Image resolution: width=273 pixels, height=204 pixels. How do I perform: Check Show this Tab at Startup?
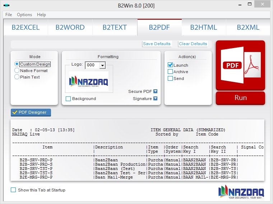click(13, 190)
